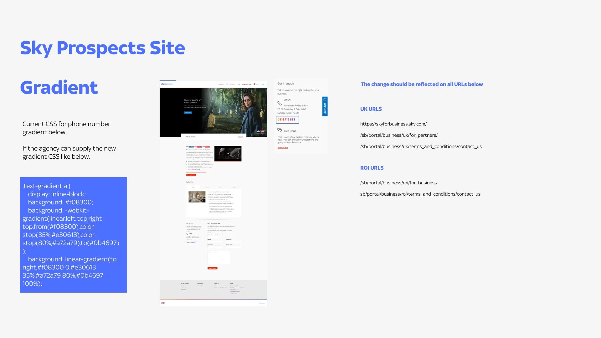Viewport: 601px width, 338px height.
Task: Click the highlighted phone number in lower mockup
Action: tap(191, 243)
